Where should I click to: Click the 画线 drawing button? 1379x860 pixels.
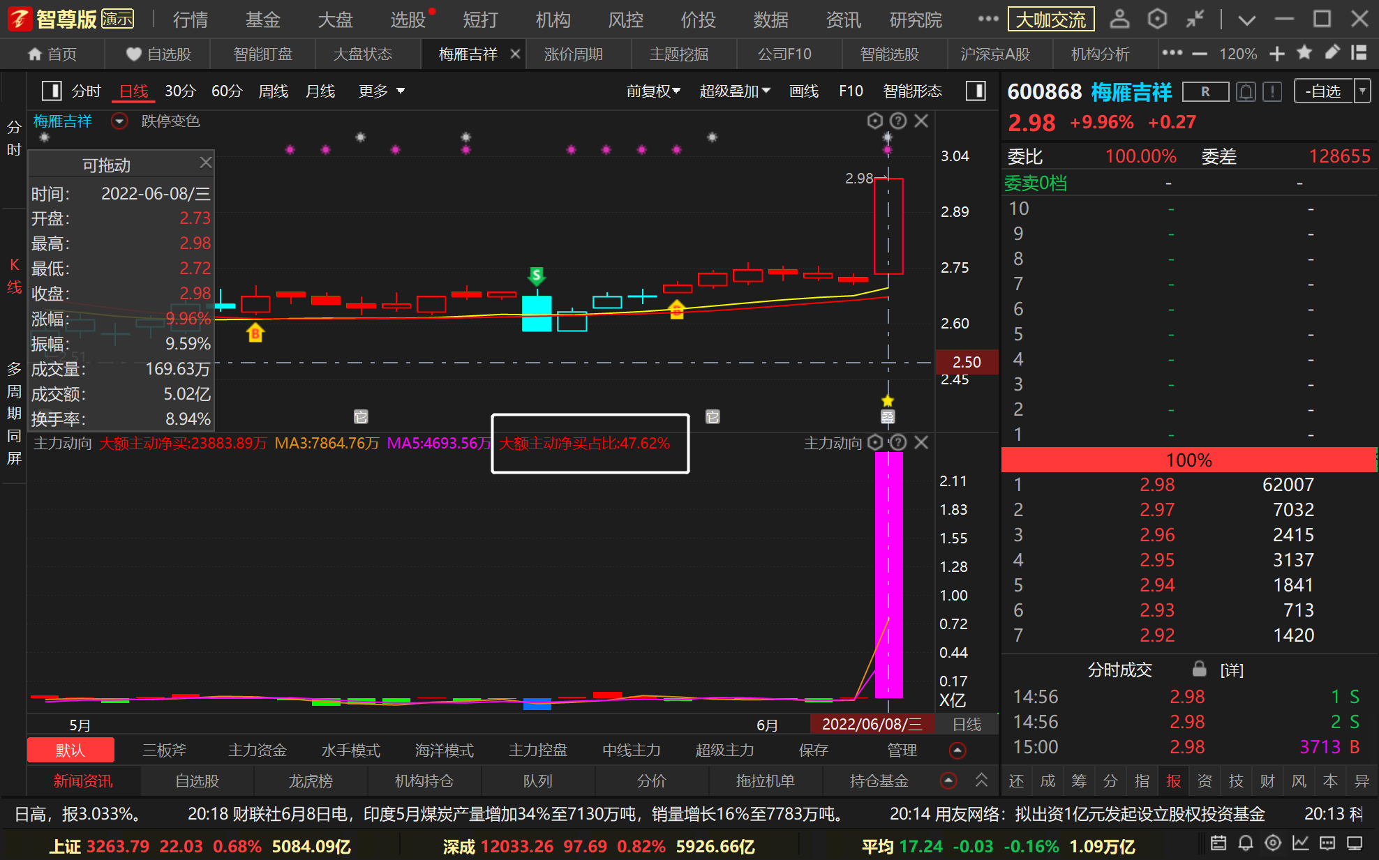(x=803, y=91)
